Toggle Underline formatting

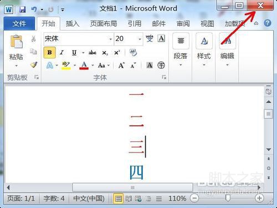pyautogui.click(x=74, y=53)
